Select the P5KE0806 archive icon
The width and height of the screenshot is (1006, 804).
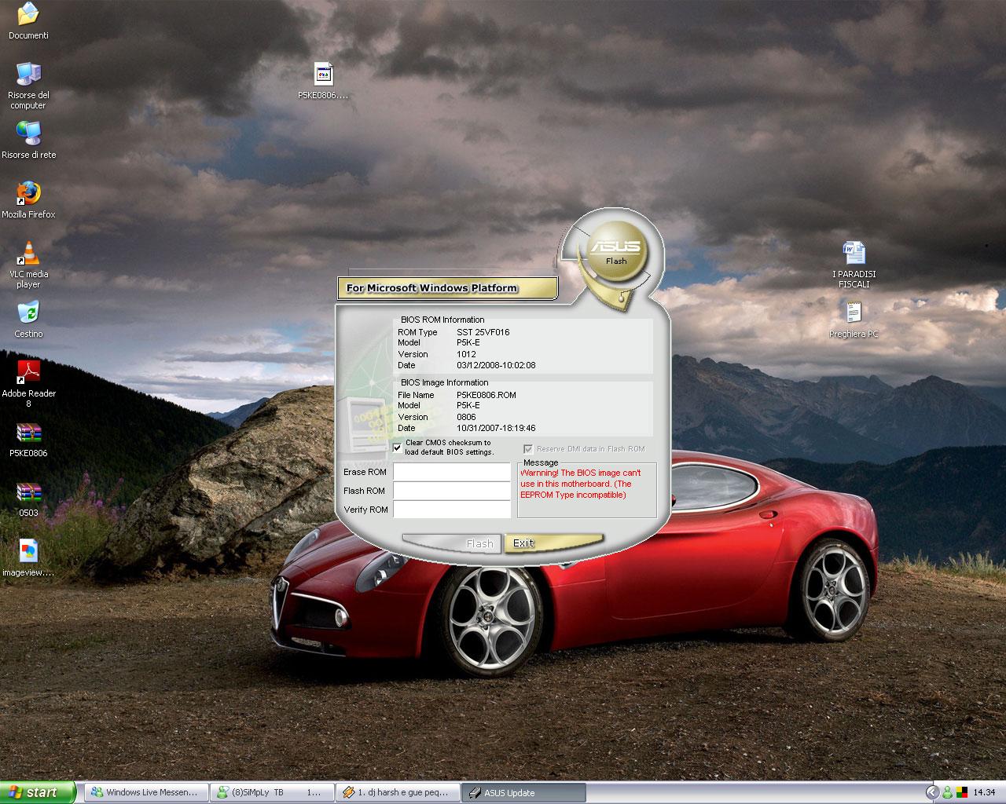pos(28,432)
